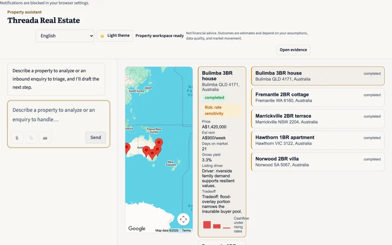This screenshot has width=392, height=245.
Task: Click the paperclip attachment icon
Action: coord(31,138)
